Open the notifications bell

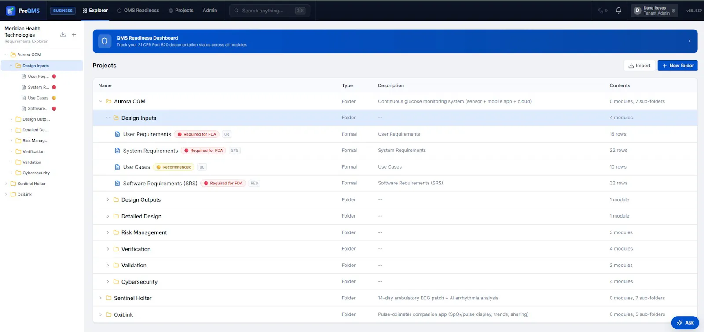[618, 11]
